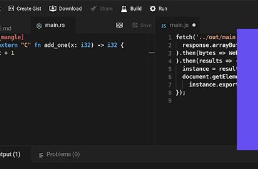Click the Share label
This screenshot has height=169, width=258.
pyautogui.click(x=106, y=9)
